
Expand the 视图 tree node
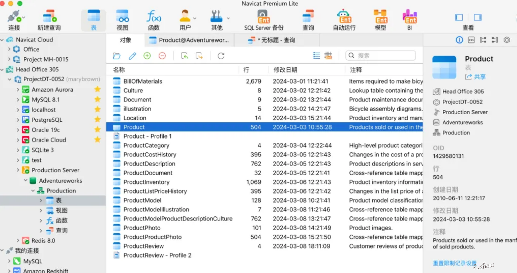coord(41,211)
